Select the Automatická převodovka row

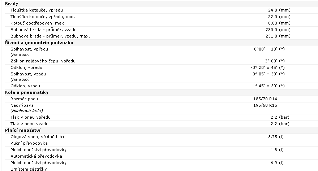tap(162, 156)
